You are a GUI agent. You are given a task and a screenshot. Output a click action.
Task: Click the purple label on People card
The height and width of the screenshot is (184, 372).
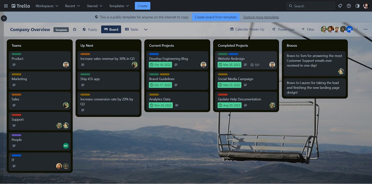click(x=16, y=135)
